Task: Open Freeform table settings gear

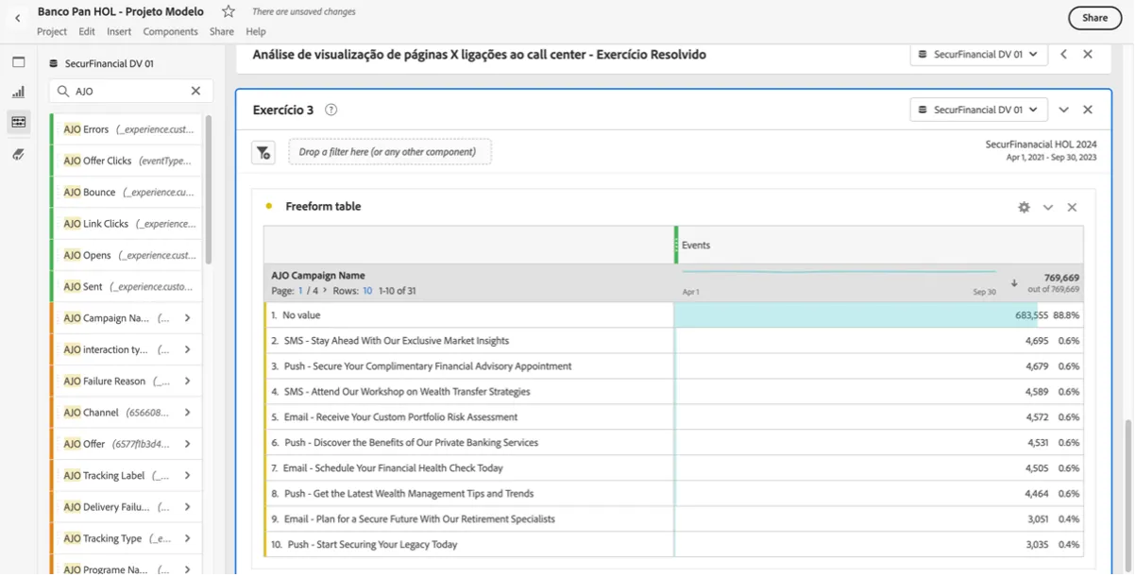Action: click(1024, 207)
